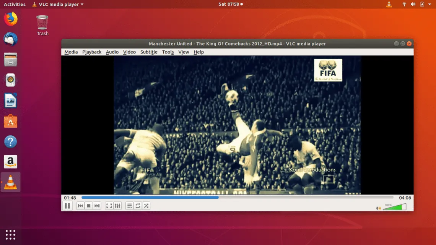
Task: Expand VLC media player app menu
Action: coord(58,4)
